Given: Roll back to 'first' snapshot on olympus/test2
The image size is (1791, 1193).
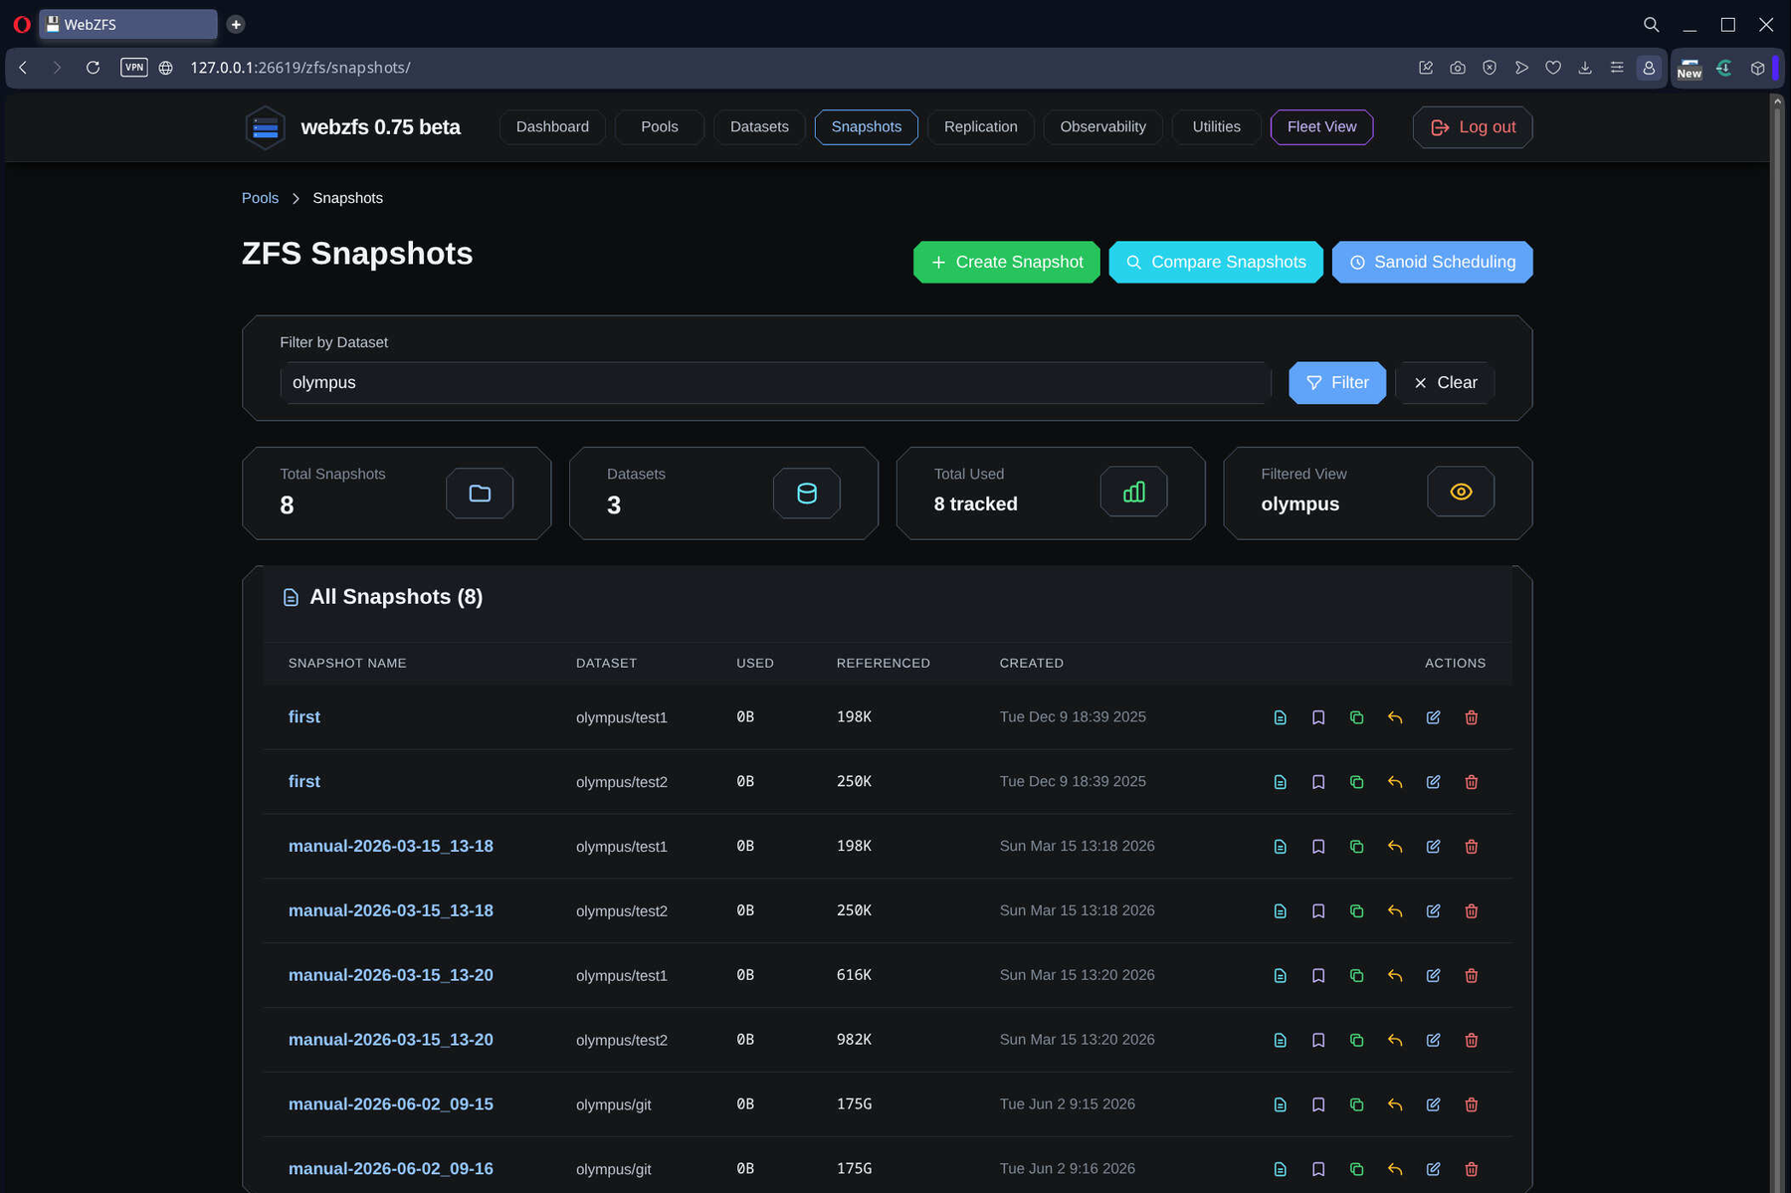Looking at the screenshot, I should coord(1395,782).
